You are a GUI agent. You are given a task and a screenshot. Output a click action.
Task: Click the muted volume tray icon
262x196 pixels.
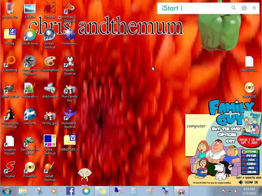coord(236,191)
